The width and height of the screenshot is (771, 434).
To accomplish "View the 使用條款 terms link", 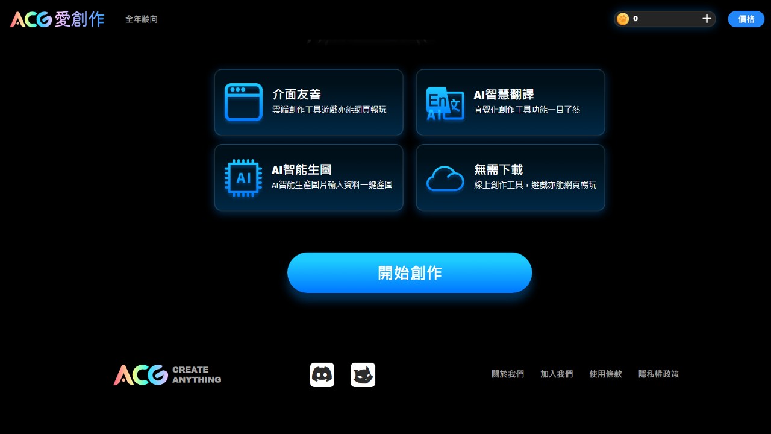I will click(605, 374).
